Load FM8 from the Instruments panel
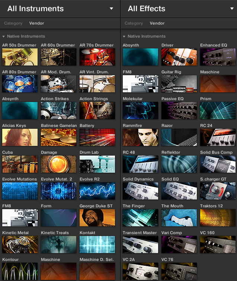Image resolution: width=237 pixels, height=281 pixels. [20, 218]
